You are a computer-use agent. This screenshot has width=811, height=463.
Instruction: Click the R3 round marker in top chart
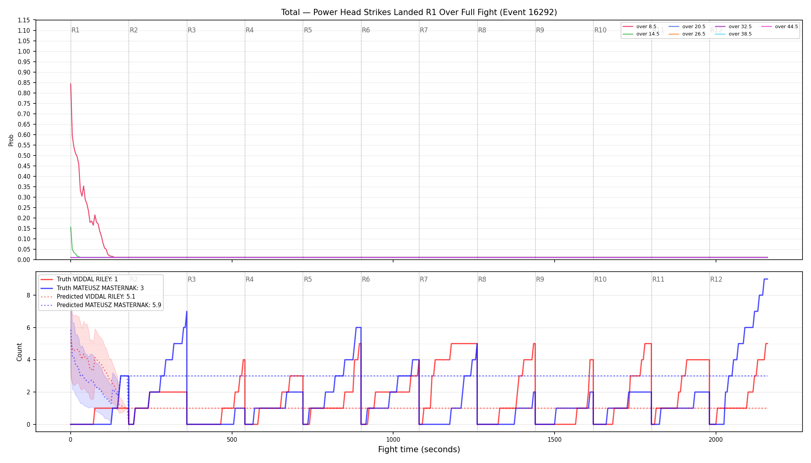pyautogui.click(x=192, y=30)
